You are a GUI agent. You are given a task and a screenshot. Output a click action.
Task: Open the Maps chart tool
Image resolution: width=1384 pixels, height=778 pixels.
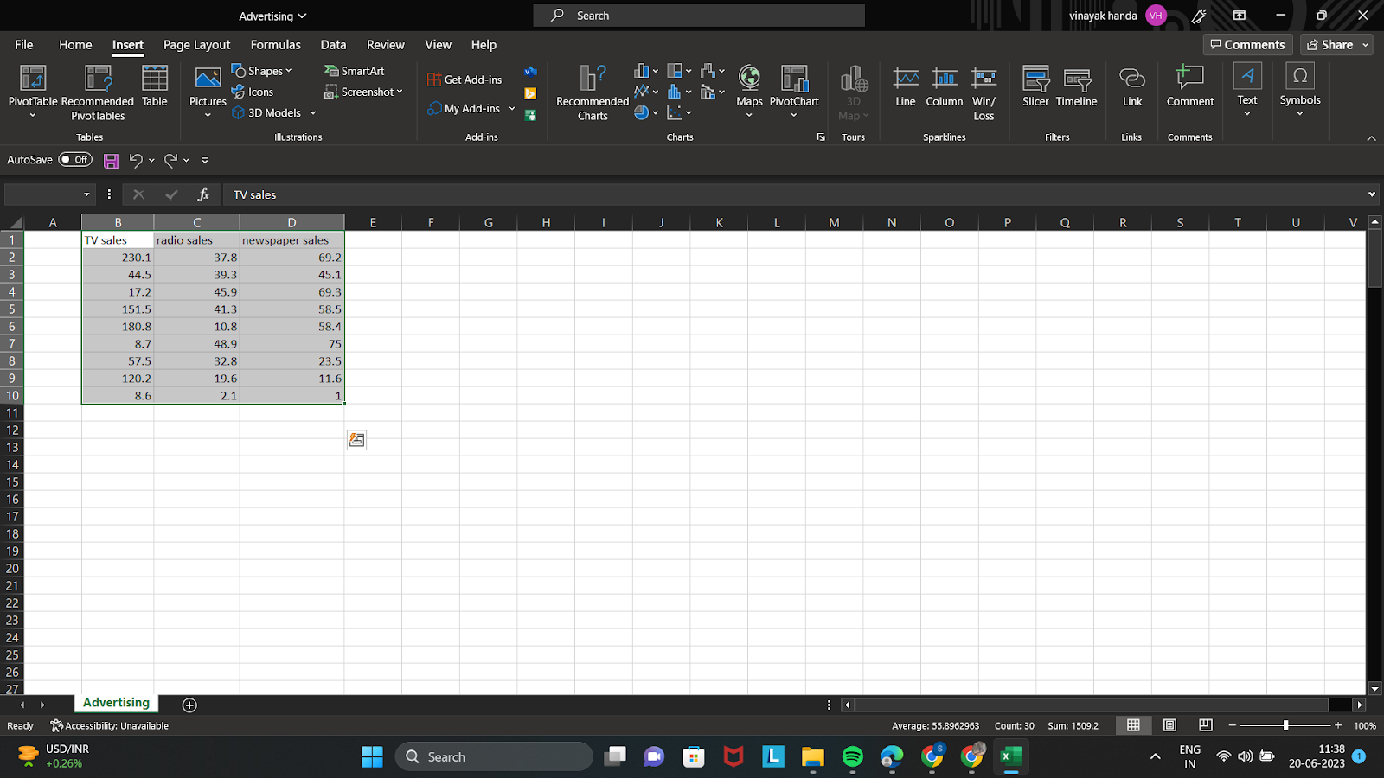[749, 82]
